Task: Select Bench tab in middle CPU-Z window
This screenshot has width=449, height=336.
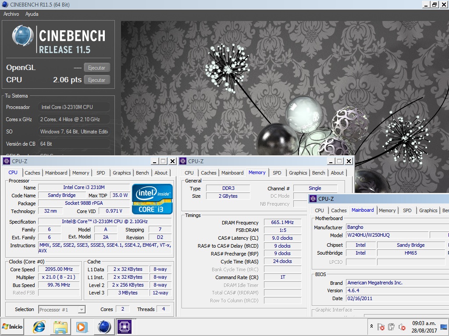Action: coord(319,173)
